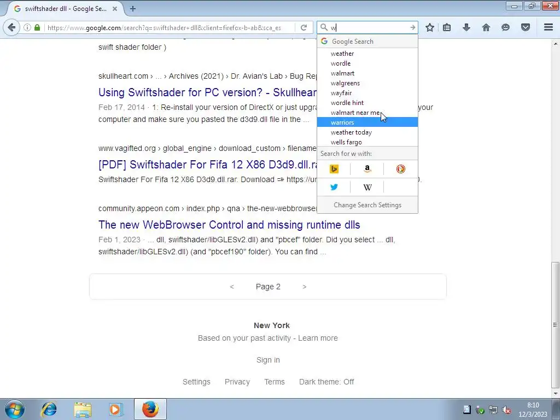Open the Firefox hamburger menu
Viewport: 560px width, 420px height.
tap(549, 27)
